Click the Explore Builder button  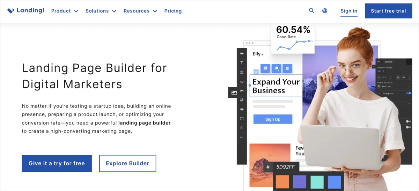pos(127,164)
